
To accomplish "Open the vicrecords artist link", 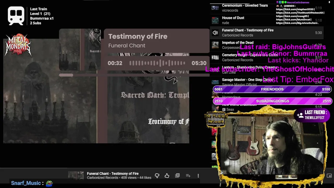I will coord(230,10).
